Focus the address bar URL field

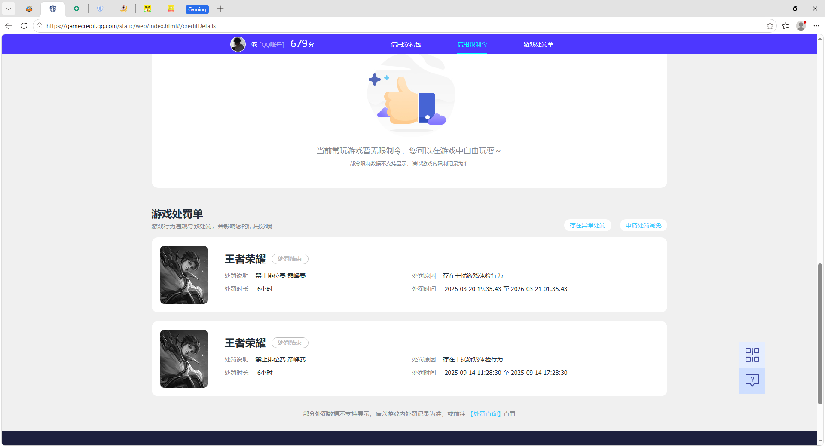pyautogui.click(x=400, y=26)
